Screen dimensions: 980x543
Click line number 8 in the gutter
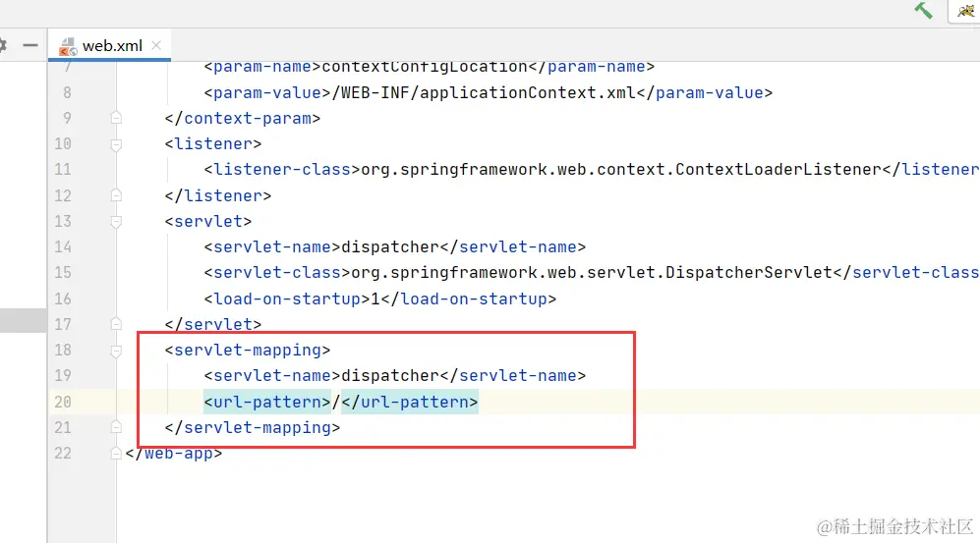67,93
